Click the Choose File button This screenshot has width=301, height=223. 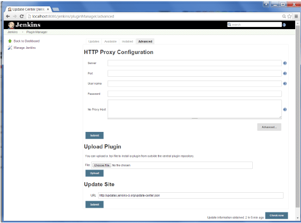point(101,165)
